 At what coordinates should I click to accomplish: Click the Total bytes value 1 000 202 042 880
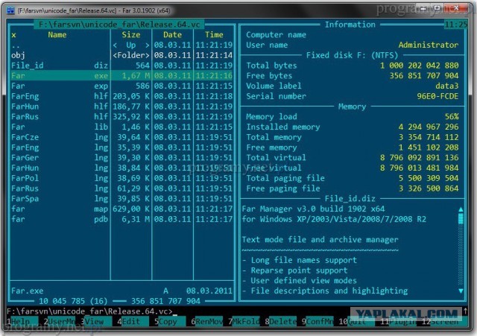(x=419, y=66)
